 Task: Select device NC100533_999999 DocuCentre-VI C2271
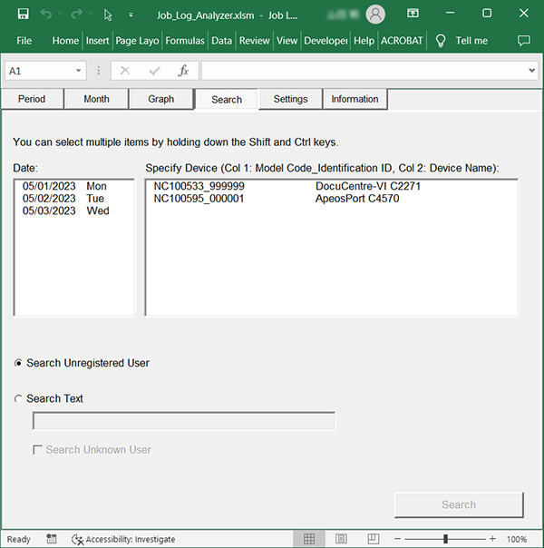click(331, 186)
